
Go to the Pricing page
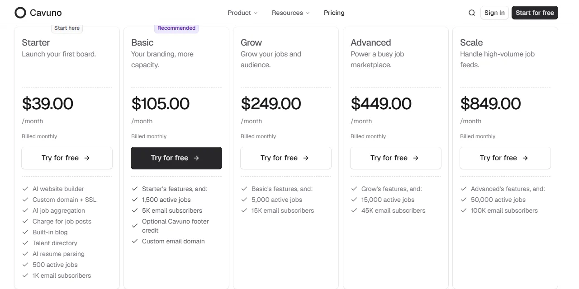pos(334,13)
